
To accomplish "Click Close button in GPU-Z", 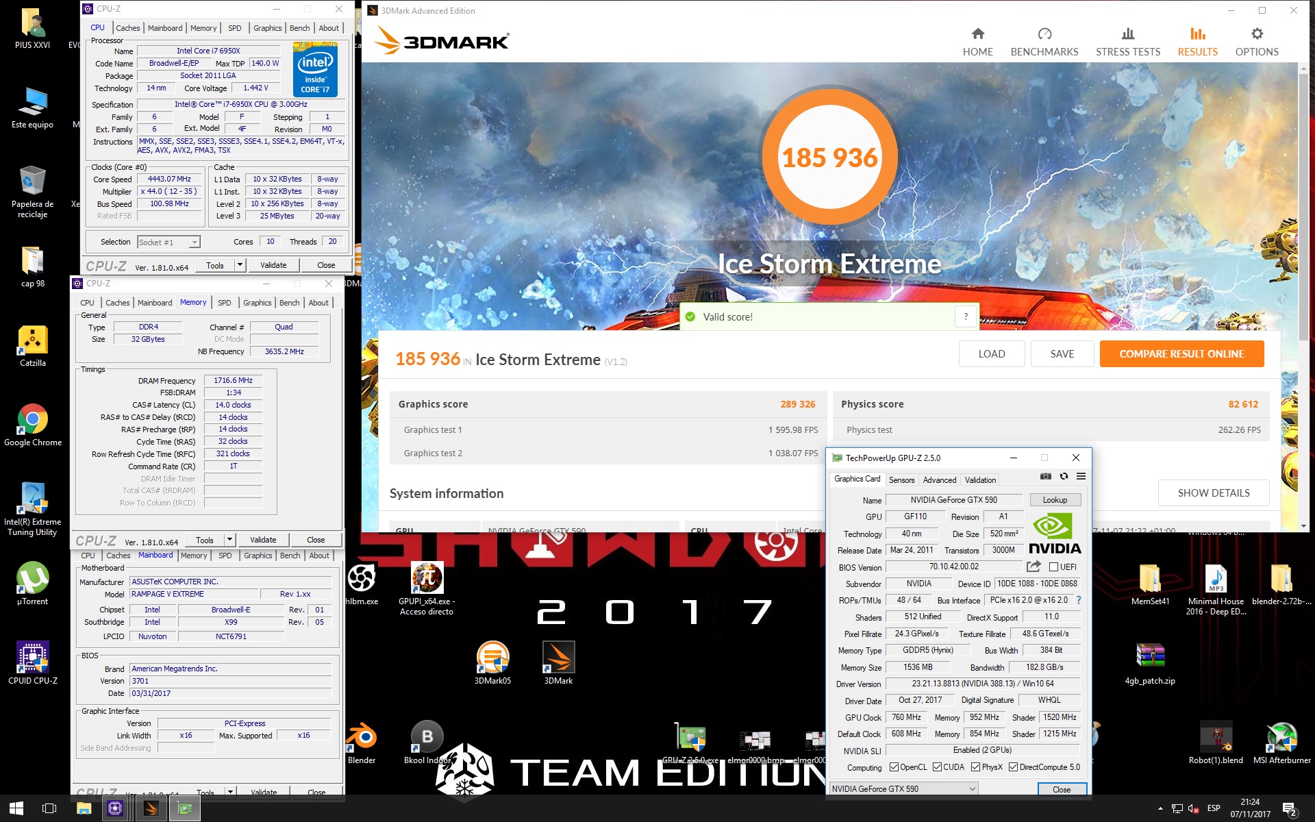I will tap(1061, 789).
